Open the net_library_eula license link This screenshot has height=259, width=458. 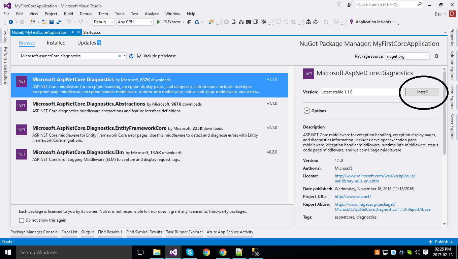point(375,178)
